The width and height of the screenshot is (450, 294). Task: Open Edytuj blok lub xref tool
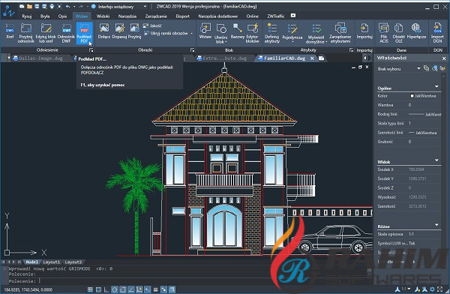[x=46, y=33]
